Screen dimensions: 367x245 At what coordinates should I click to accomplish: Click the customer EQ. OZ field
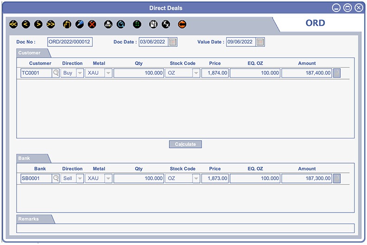click(x=255, y=73)
